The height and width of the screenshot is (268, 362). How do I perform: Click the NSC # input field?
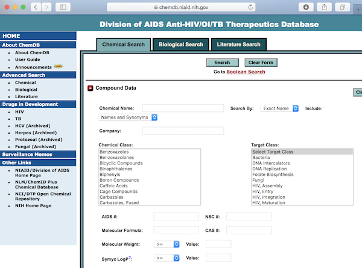(249, 216)
